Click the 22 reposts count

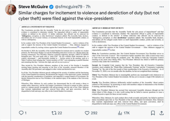(60, 113)
